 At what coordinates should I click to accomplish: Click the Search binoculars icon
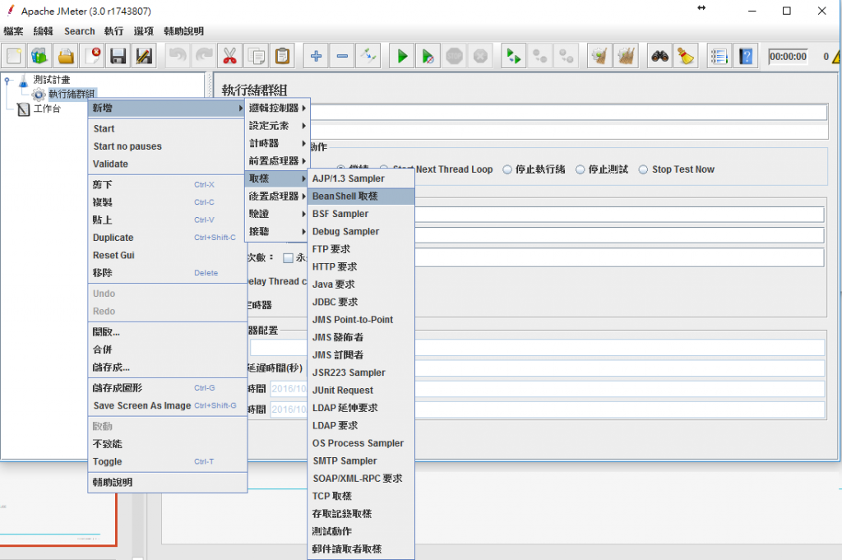(x=659, y=57)
